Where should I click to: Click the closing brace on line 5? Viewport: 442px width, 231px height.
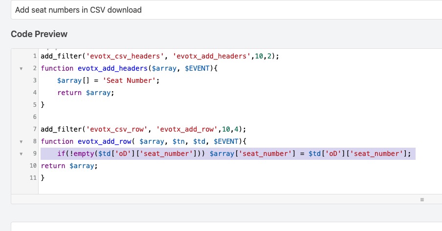[x=43, y=105]
